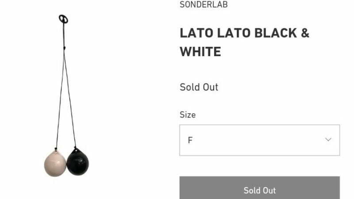Open the Size dropdown showing F

pyautogui.click(x=259, y=140)
